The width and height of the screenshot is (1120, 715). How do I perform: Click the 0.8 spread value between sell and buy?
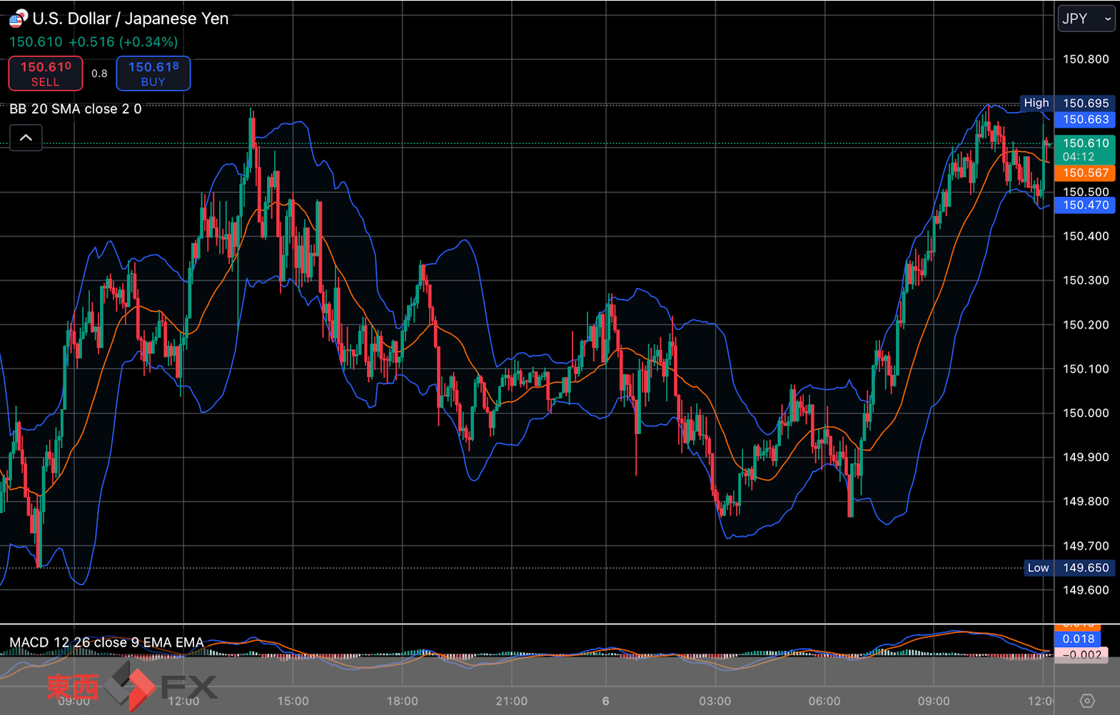(x=99, y=73)
